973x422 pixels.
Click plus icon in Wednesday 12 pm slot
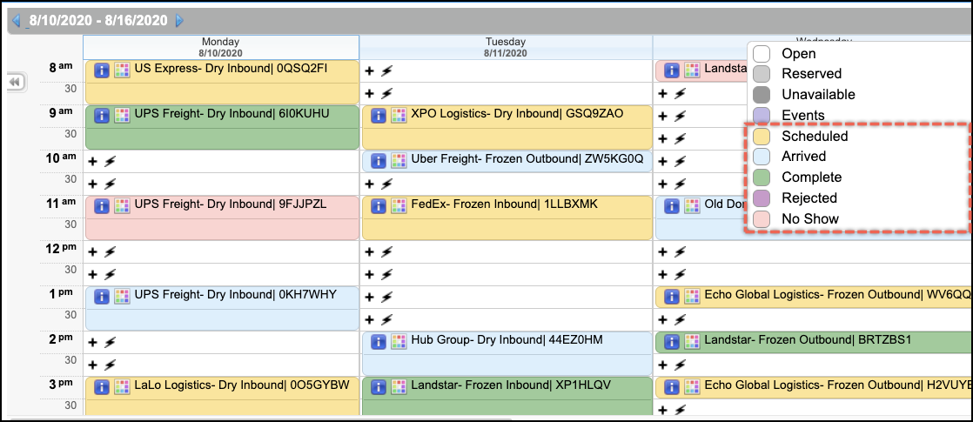(663, 252)
